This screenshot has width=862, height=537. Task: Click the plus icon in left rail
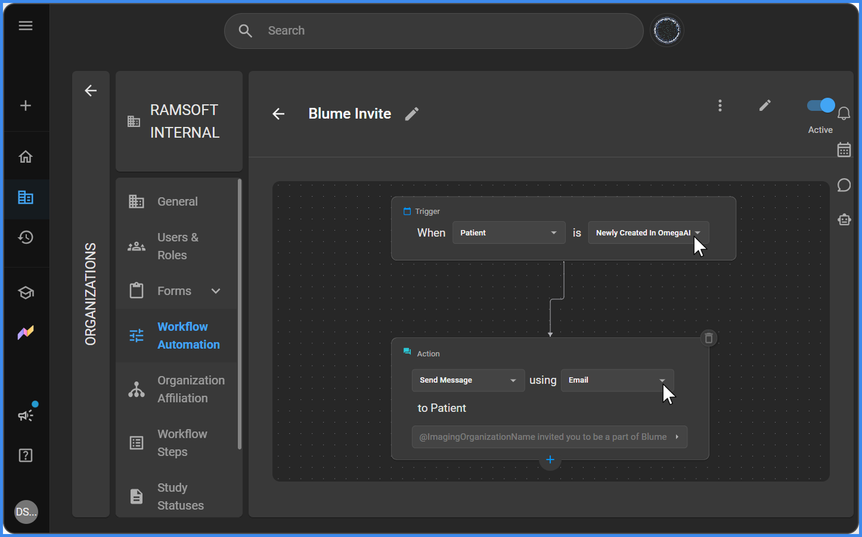point(26,105)
